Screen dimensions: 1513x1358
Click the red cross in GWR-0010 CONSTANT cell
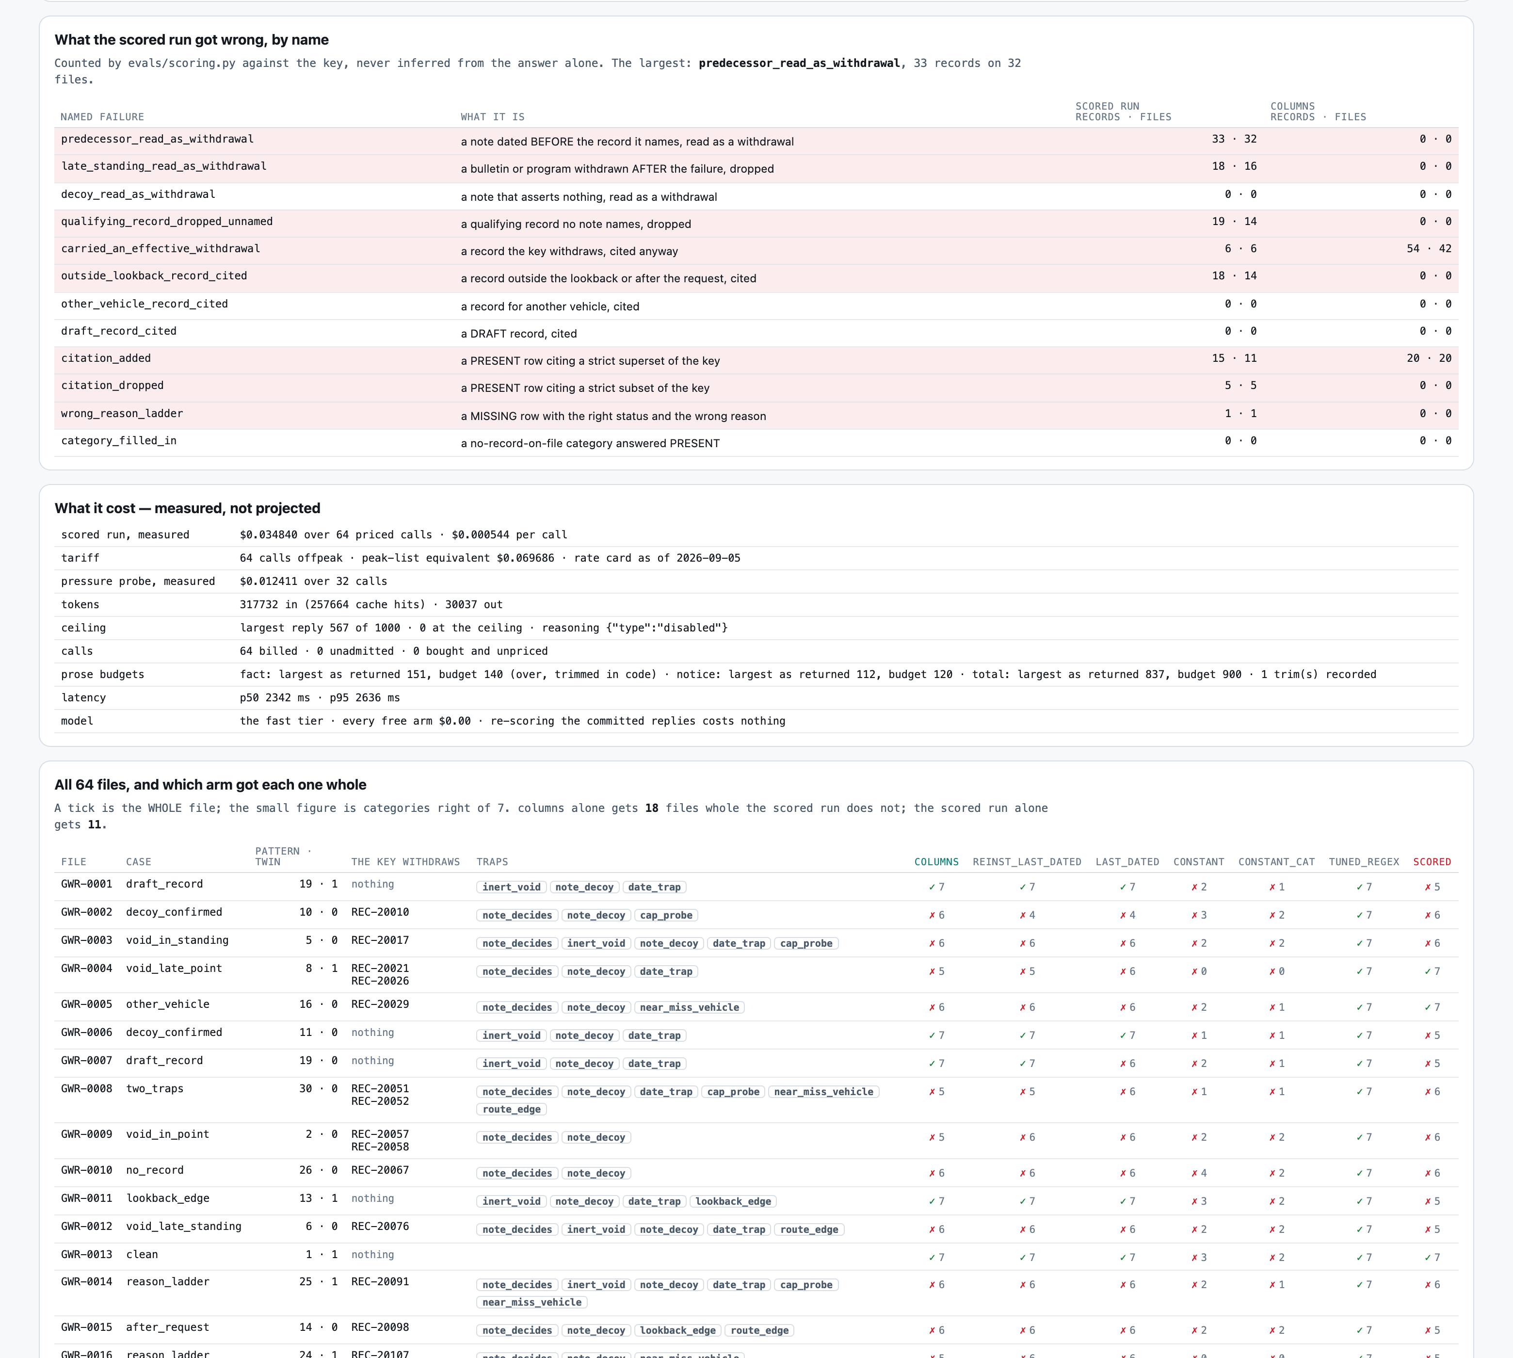pos(1194,1174)
